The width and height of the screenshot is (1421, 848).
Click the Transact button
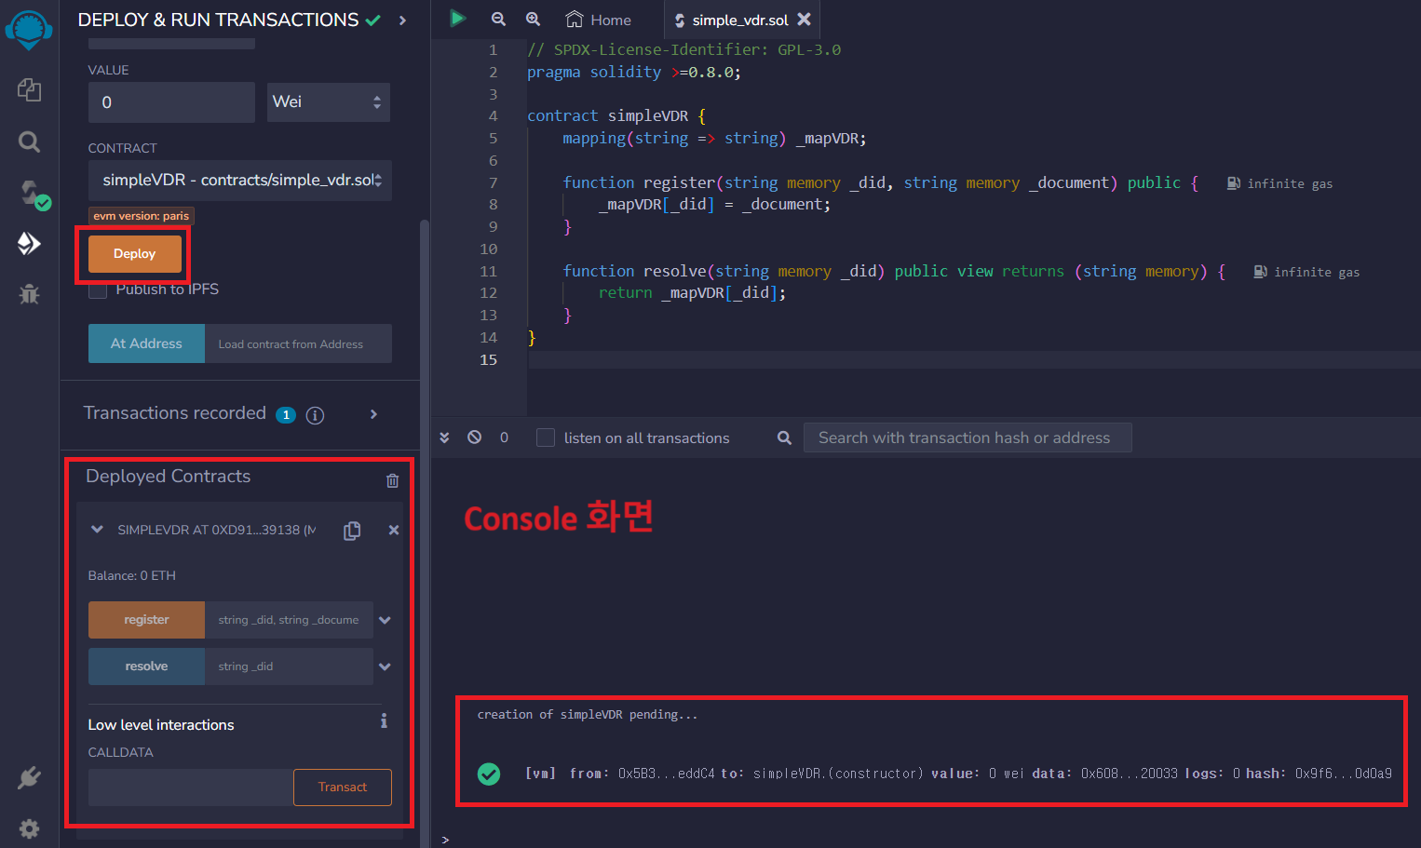coord(343,787)
